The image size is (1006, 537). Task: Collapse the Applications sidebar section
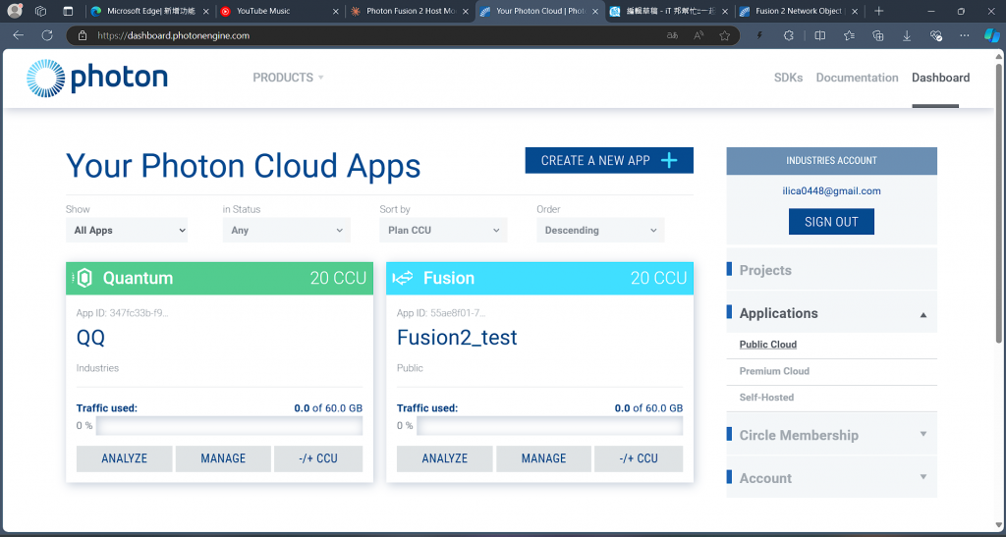(831, 313)
